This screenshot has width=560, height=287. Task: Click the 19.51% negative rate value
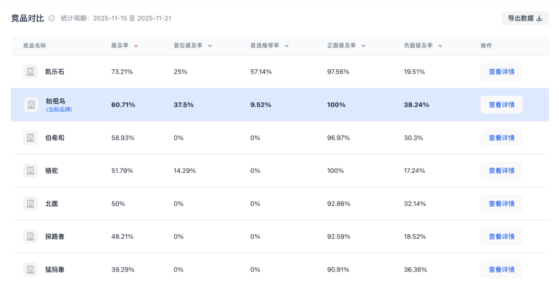[414, 72]
